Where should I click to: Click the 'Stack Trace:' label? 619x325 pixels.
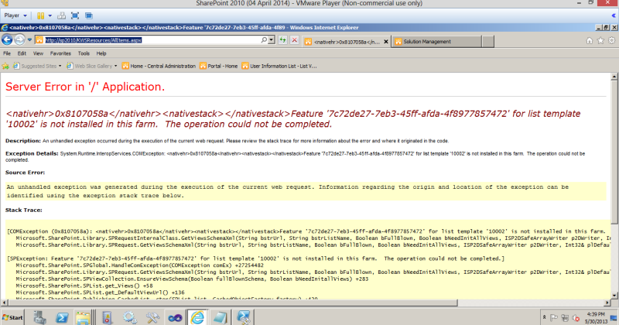point(24,210)
